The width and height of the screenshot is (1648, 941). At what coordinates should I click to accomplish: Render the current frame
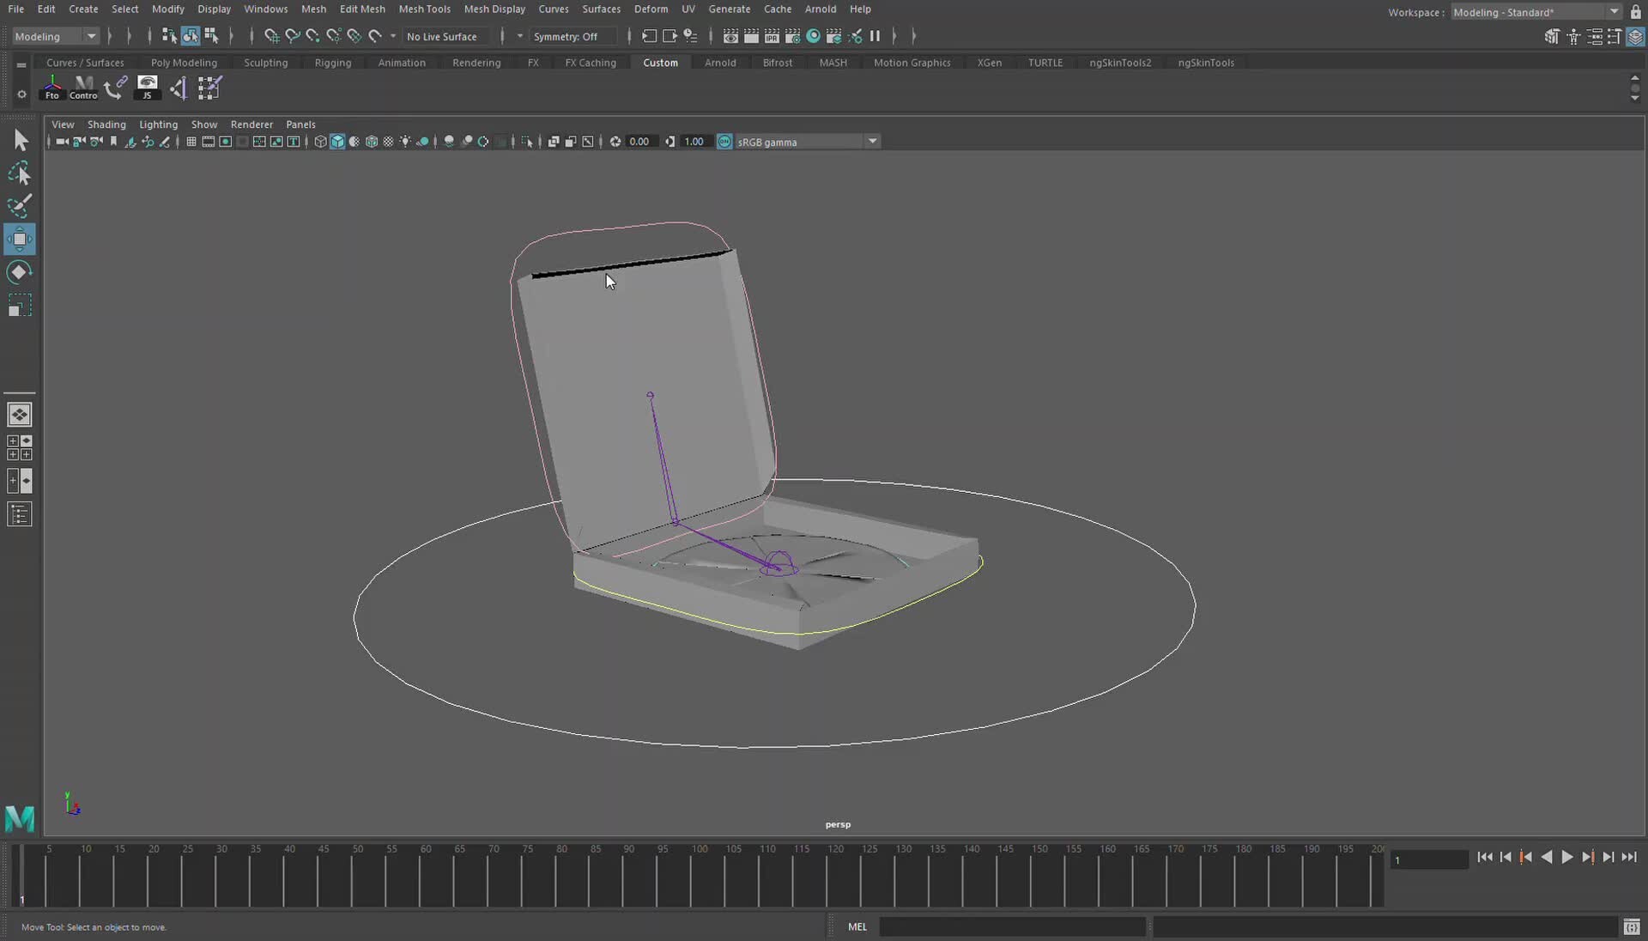pyautogui.click(x=752, y=36)
